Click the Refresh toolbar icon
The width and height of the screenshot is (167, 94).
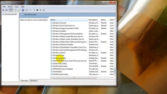pos(15,10)
